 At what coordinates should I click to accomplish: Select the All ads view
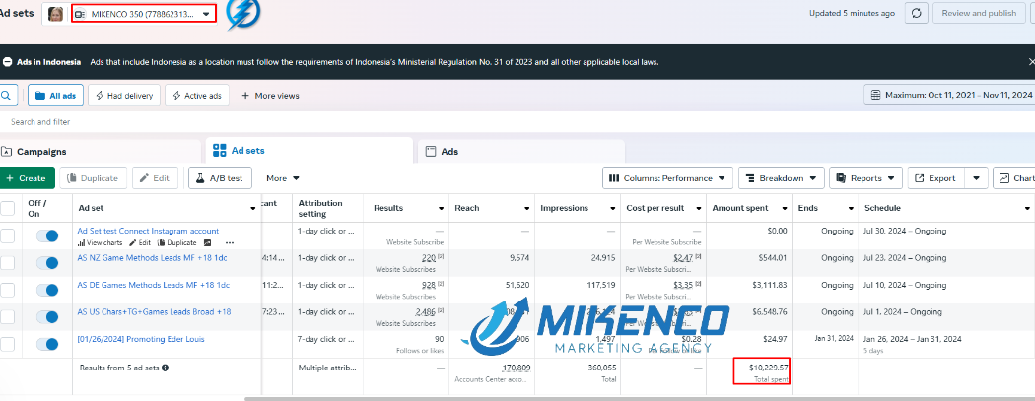pyautogui.click(x=55, y=96)
